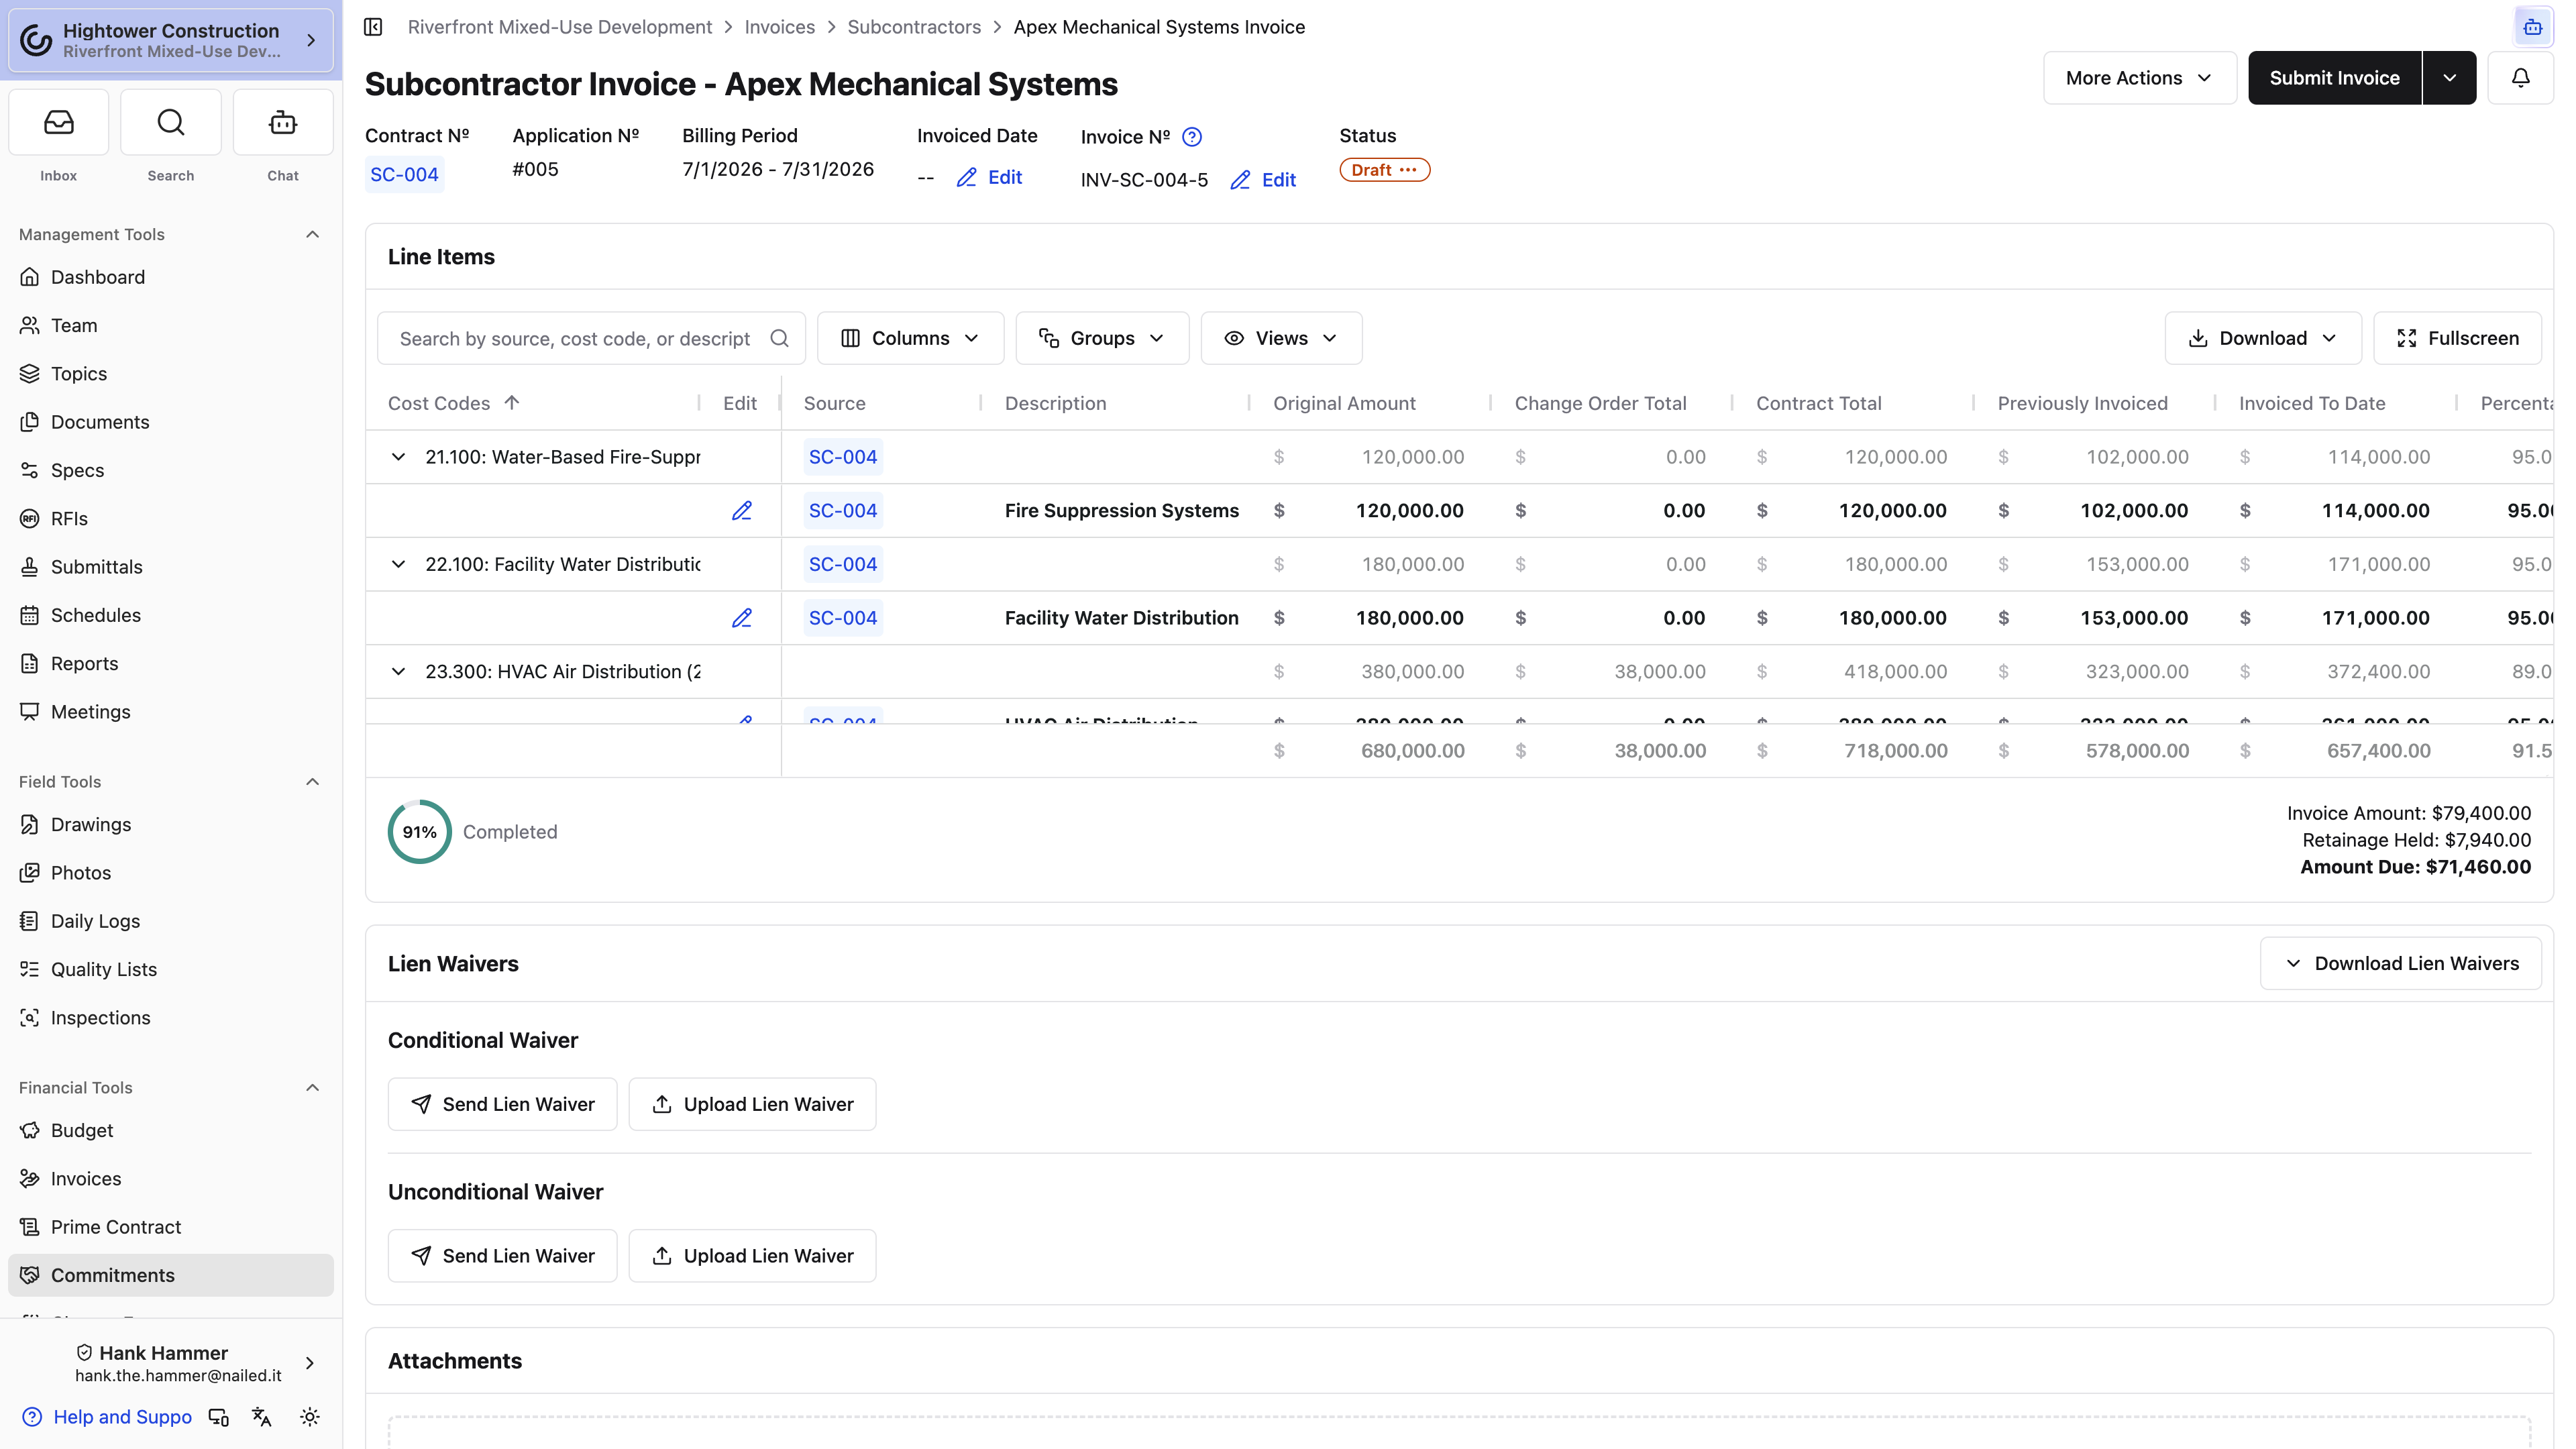Open the Hank Hammer user menu
The image size is (2576, 1449).
click(171, 1363)
